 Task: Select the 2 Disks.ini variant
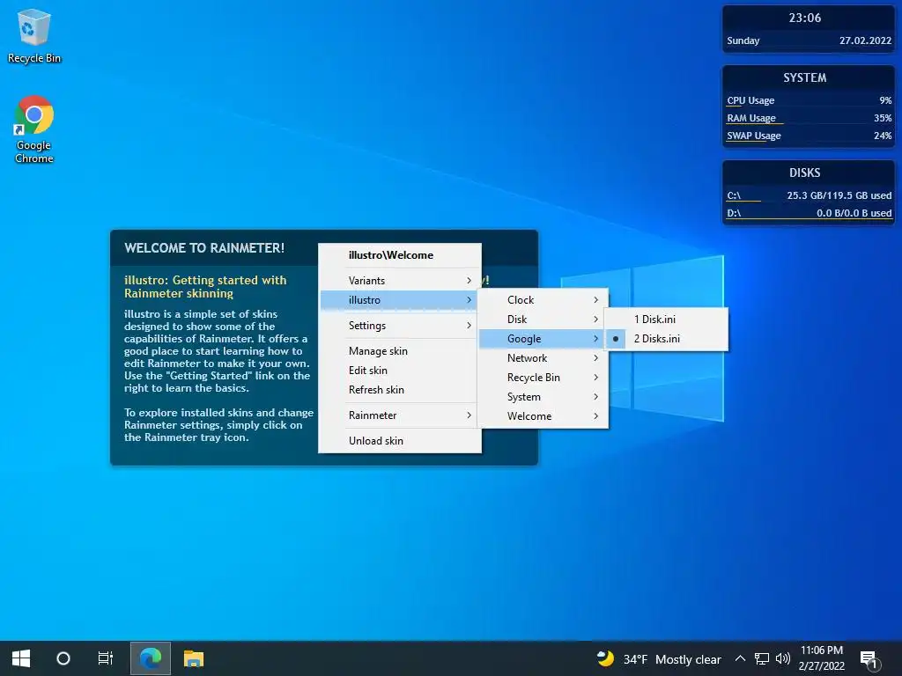click(666, 339)
